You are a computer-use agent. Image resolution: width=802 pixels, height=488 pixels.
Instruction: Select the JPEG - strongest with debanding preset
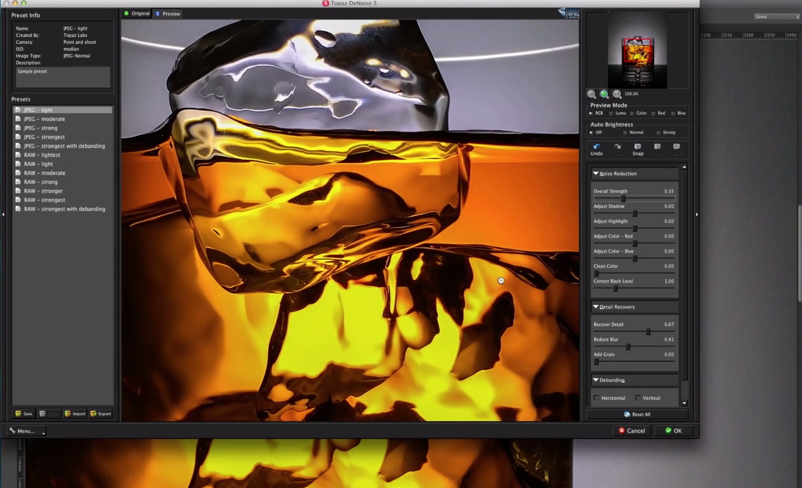tap(63, 146)
